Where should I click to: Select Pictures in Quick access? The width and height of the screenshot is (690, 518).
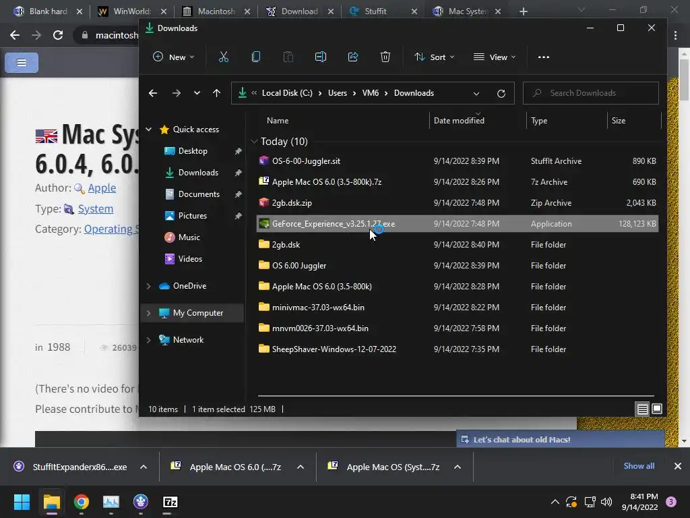(x=192, y=216)
